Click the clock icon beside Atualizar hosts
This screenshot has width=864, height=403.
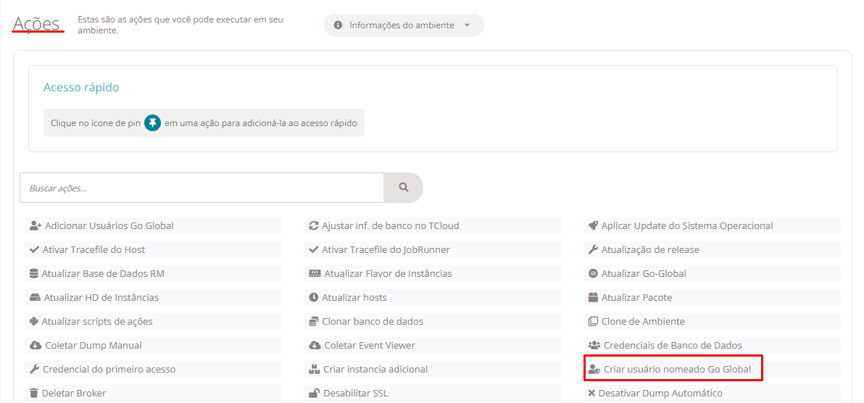coord(314,298)
